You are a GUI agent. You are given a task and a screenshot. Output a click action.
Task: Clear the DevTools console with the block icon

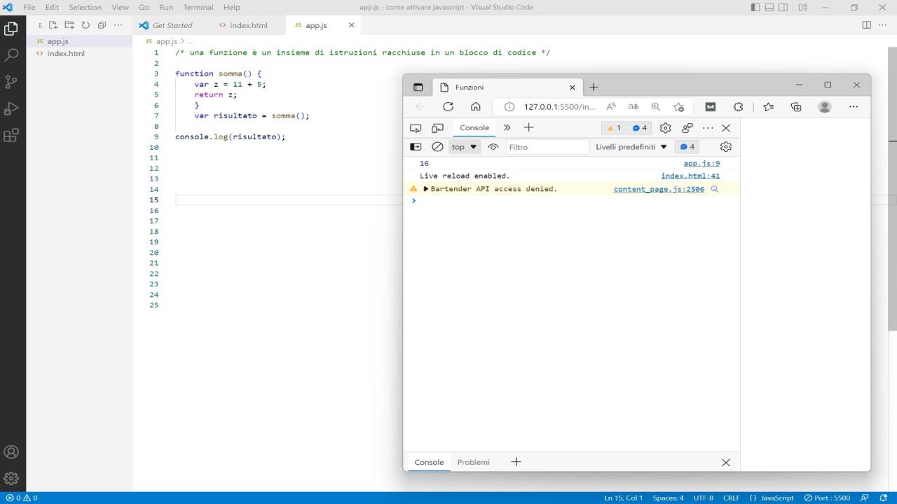437,146
